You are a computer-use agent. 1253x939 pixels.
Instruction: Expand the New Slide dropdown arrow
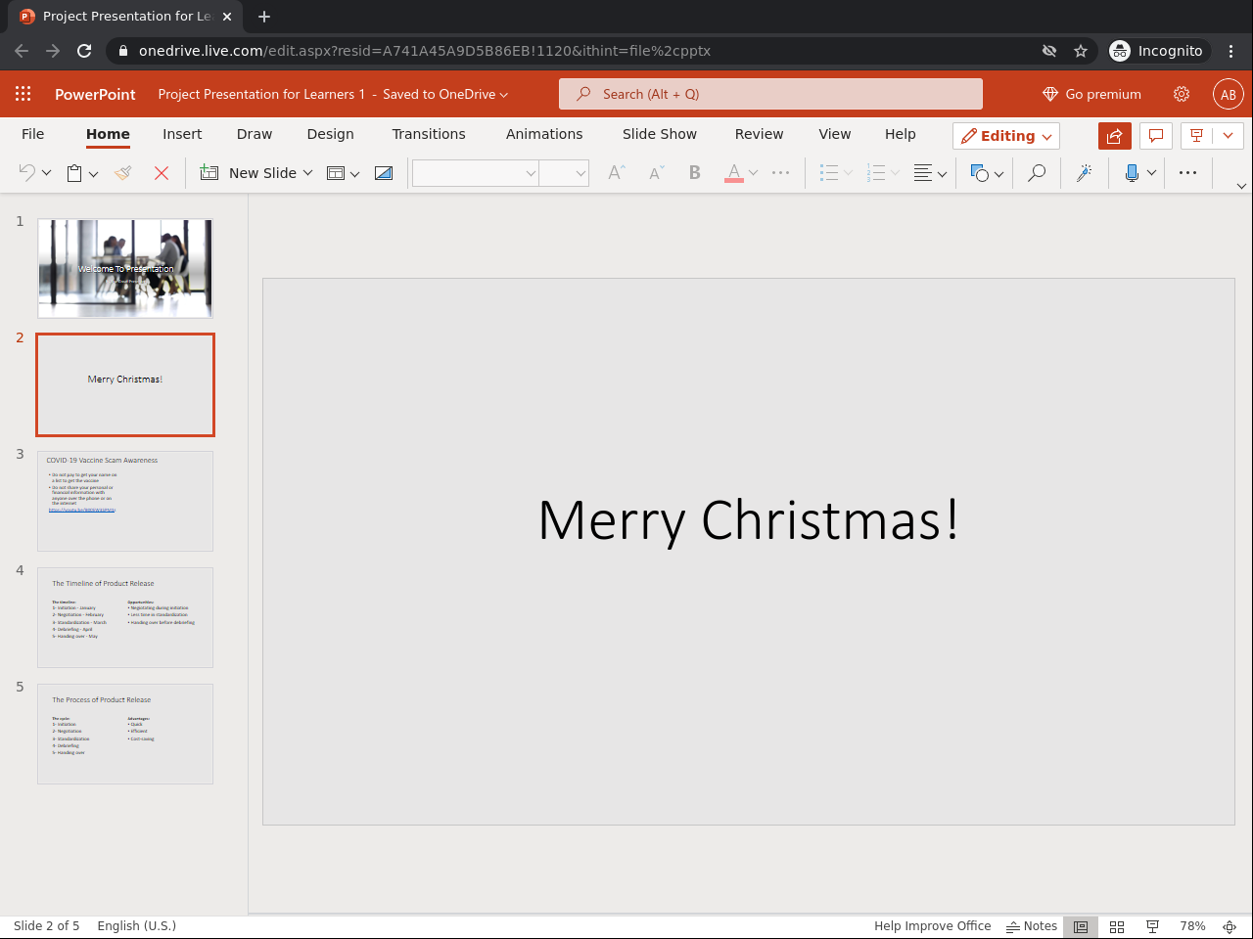[307, 173]
